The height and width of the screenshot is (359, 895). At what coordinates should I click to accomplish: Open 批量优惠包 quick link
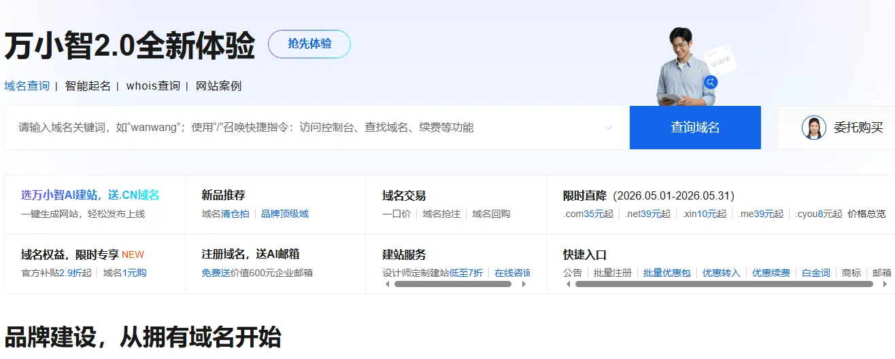667,273
